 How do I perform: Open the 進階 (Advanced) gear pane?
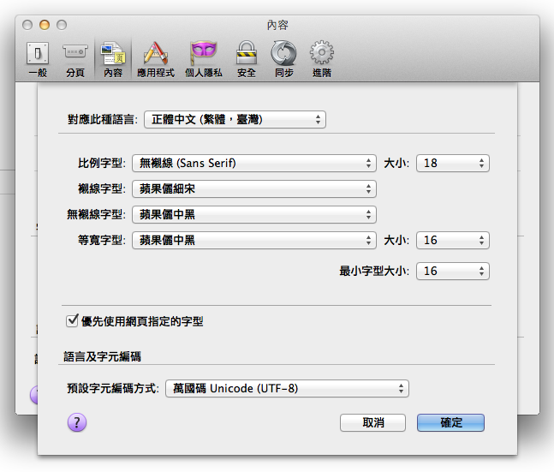click(x=321, y=59)
